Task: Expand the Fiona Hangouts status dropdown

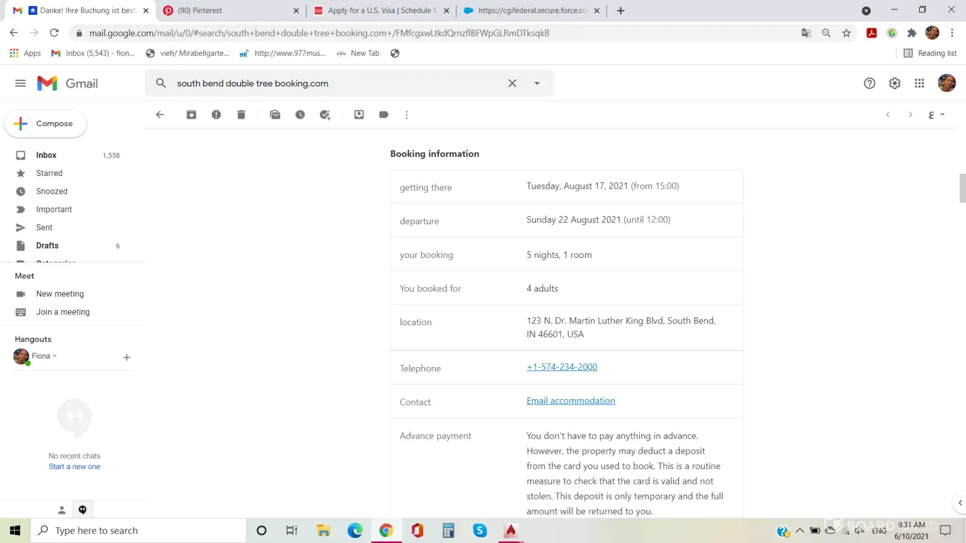Action: pos(55,356)
